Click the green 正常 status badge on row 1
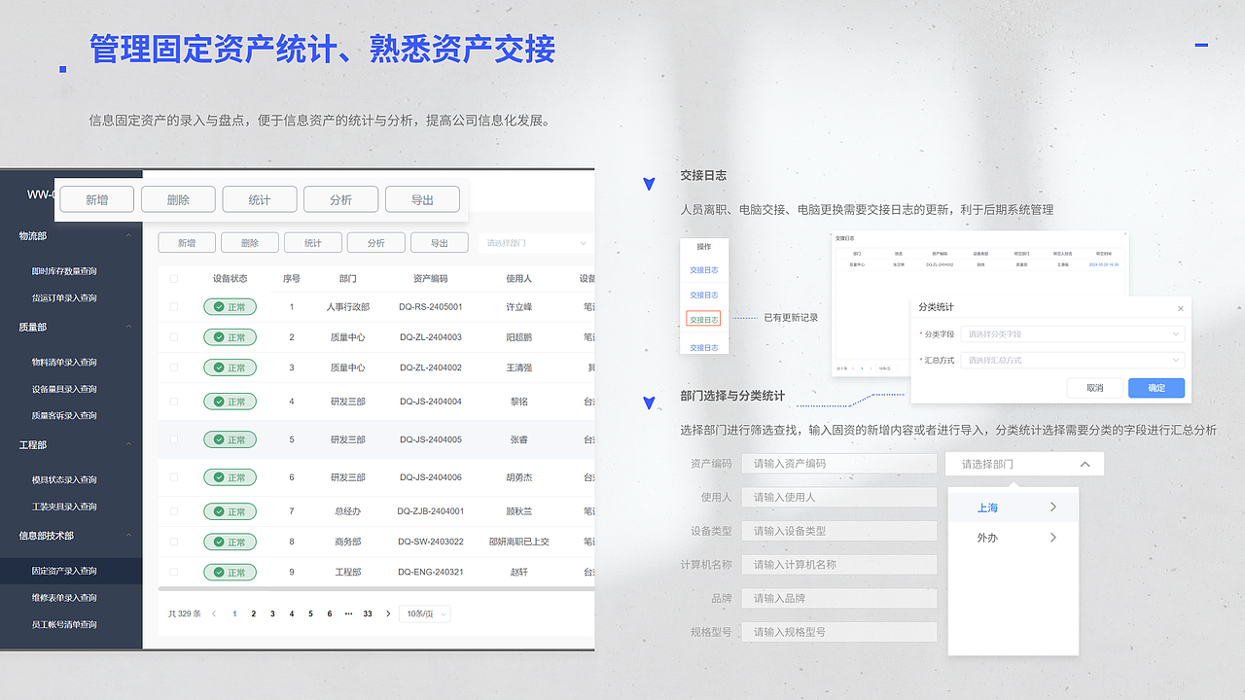Screen dimensions: 1245x700 [230, 307]
